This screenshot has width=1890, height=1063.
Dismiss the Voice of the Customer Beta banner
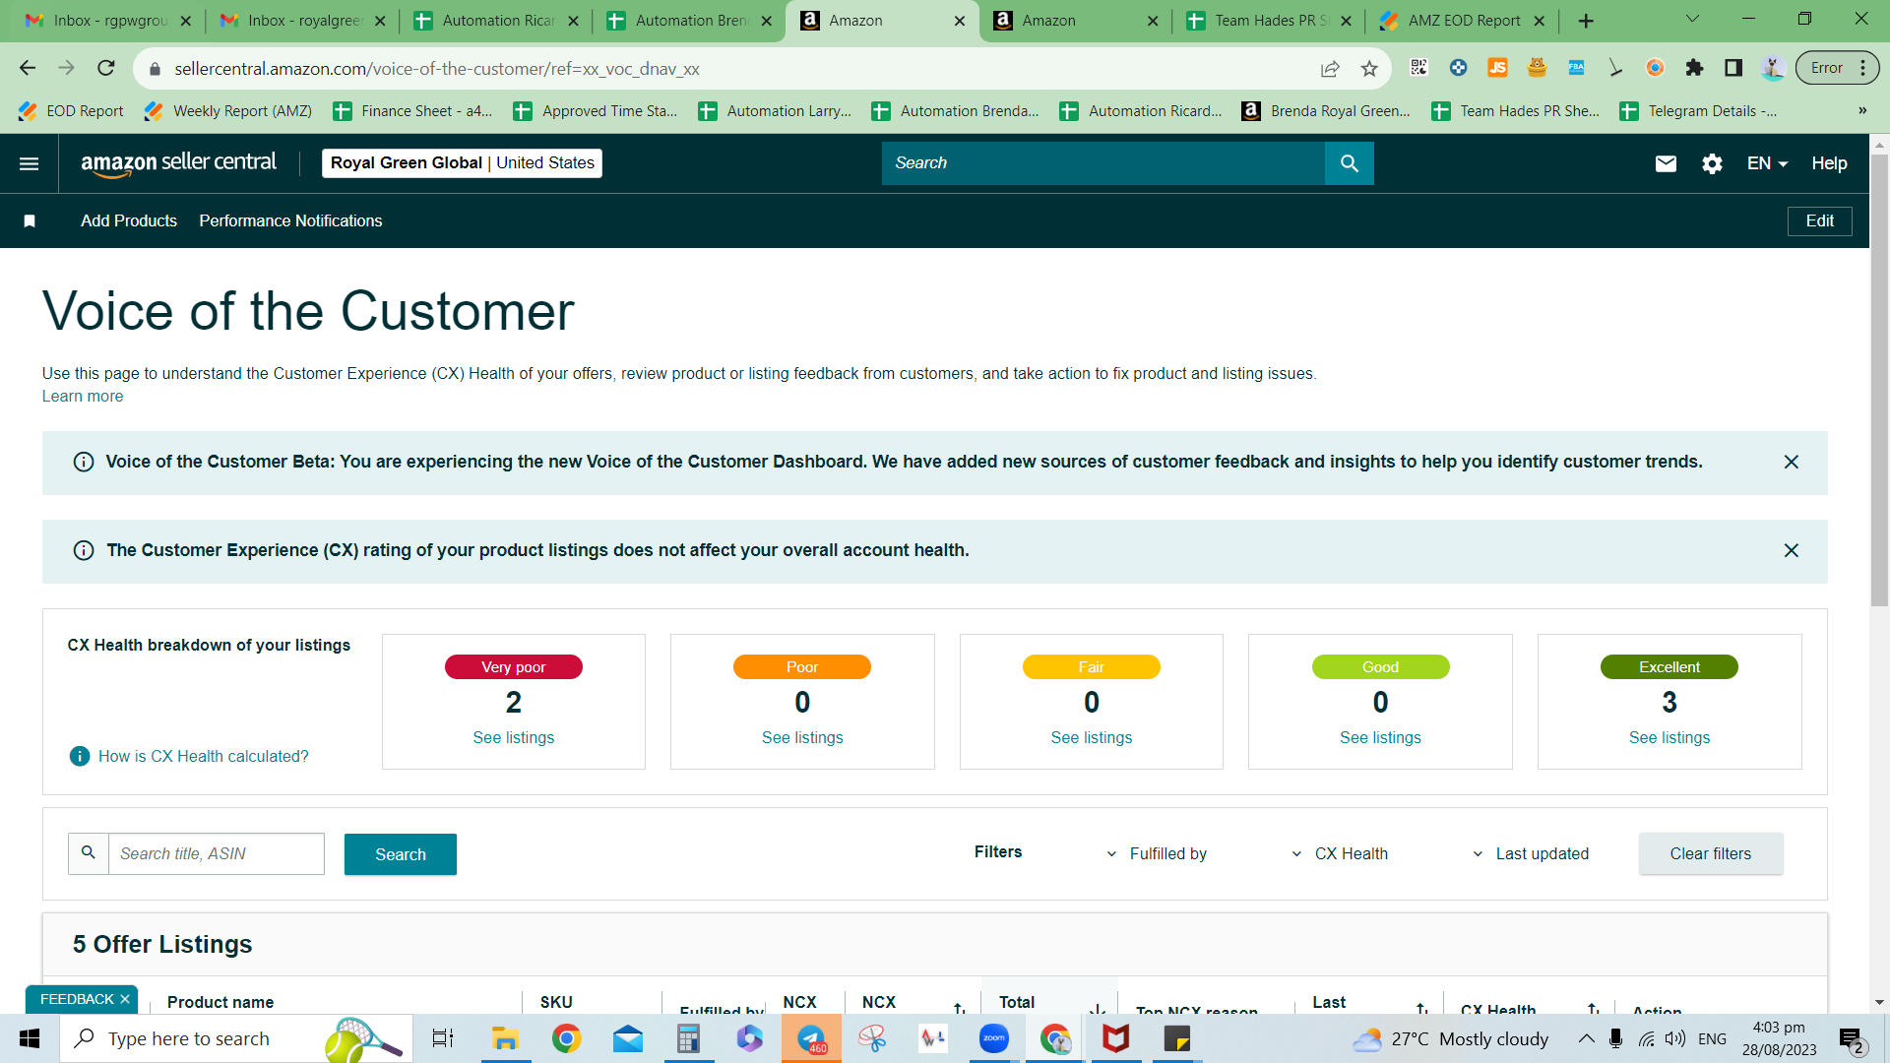tap(1792, 463)
